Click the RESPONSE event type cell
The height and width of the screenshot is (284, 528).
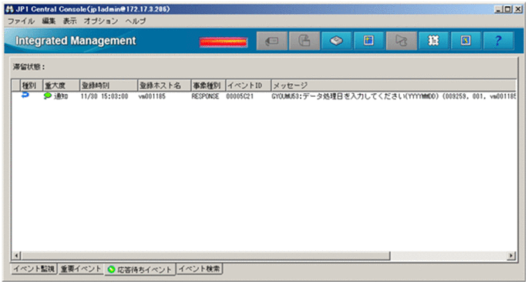point(205,96)
